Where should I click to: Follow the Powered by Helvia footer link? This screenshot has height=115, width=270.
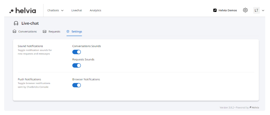[254, 108]
